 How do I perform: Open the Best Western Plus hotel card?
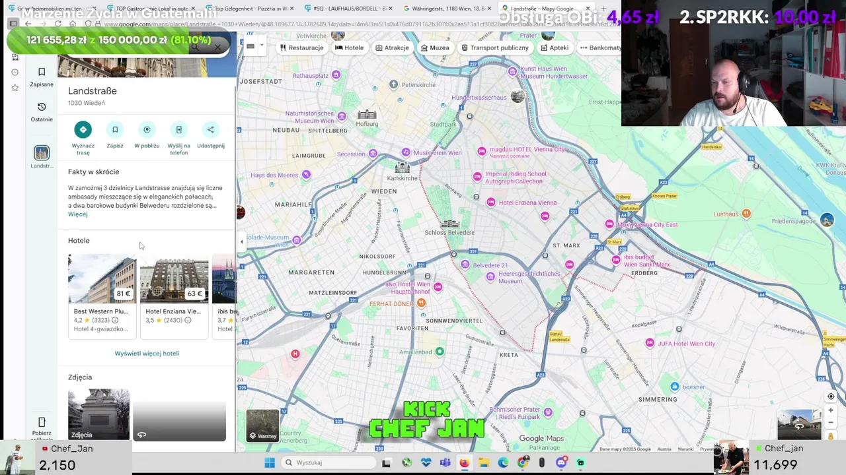[102, 296]
